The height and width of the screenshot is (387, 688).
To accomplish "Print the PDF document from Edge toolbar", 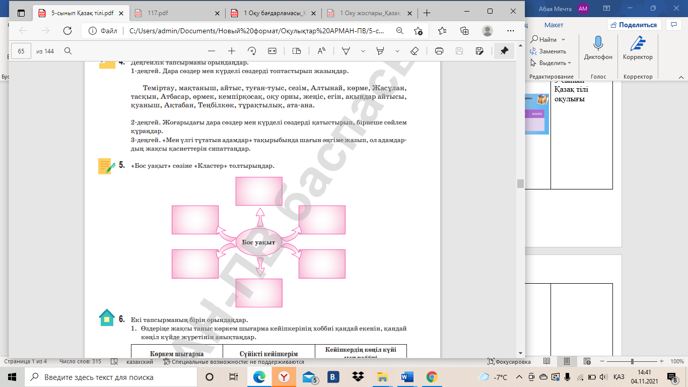I will click(439, 51).
